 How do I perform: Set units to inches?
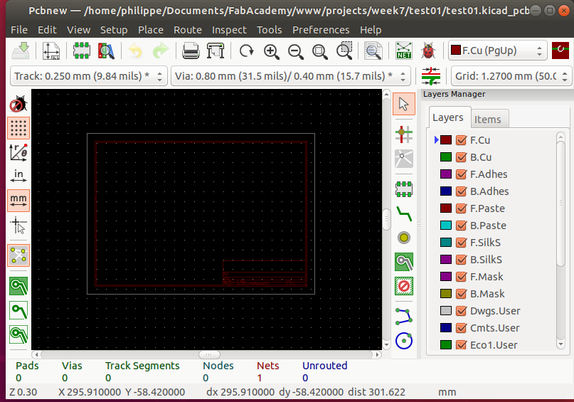(18, 176)
